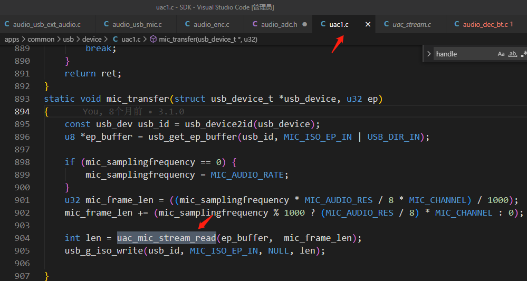
Task: Click the C file icon of audio_usb_mic.c tab
Action: click(106, 24)
